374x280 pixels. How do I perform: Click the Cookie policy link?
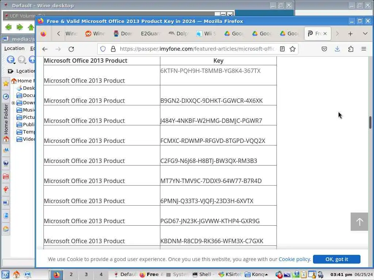point(295,259)
